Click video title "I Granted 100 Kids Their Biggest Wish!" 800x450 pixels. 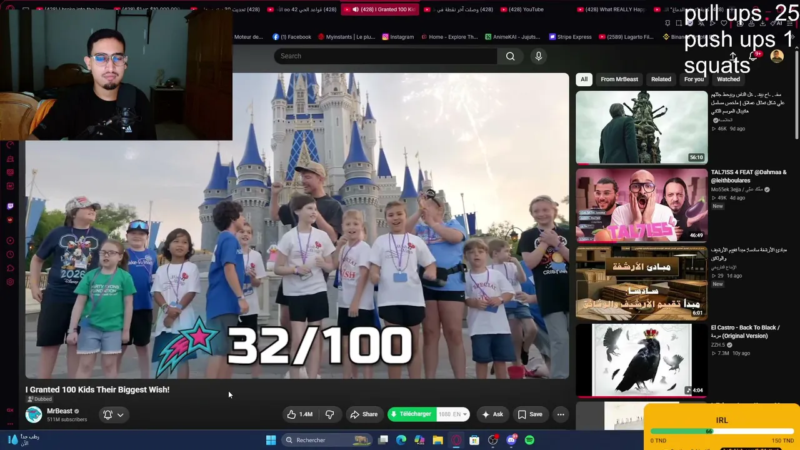(97, 389)
